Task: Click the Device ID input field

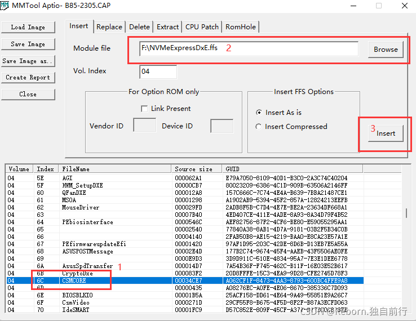Action: coord(222,126)
